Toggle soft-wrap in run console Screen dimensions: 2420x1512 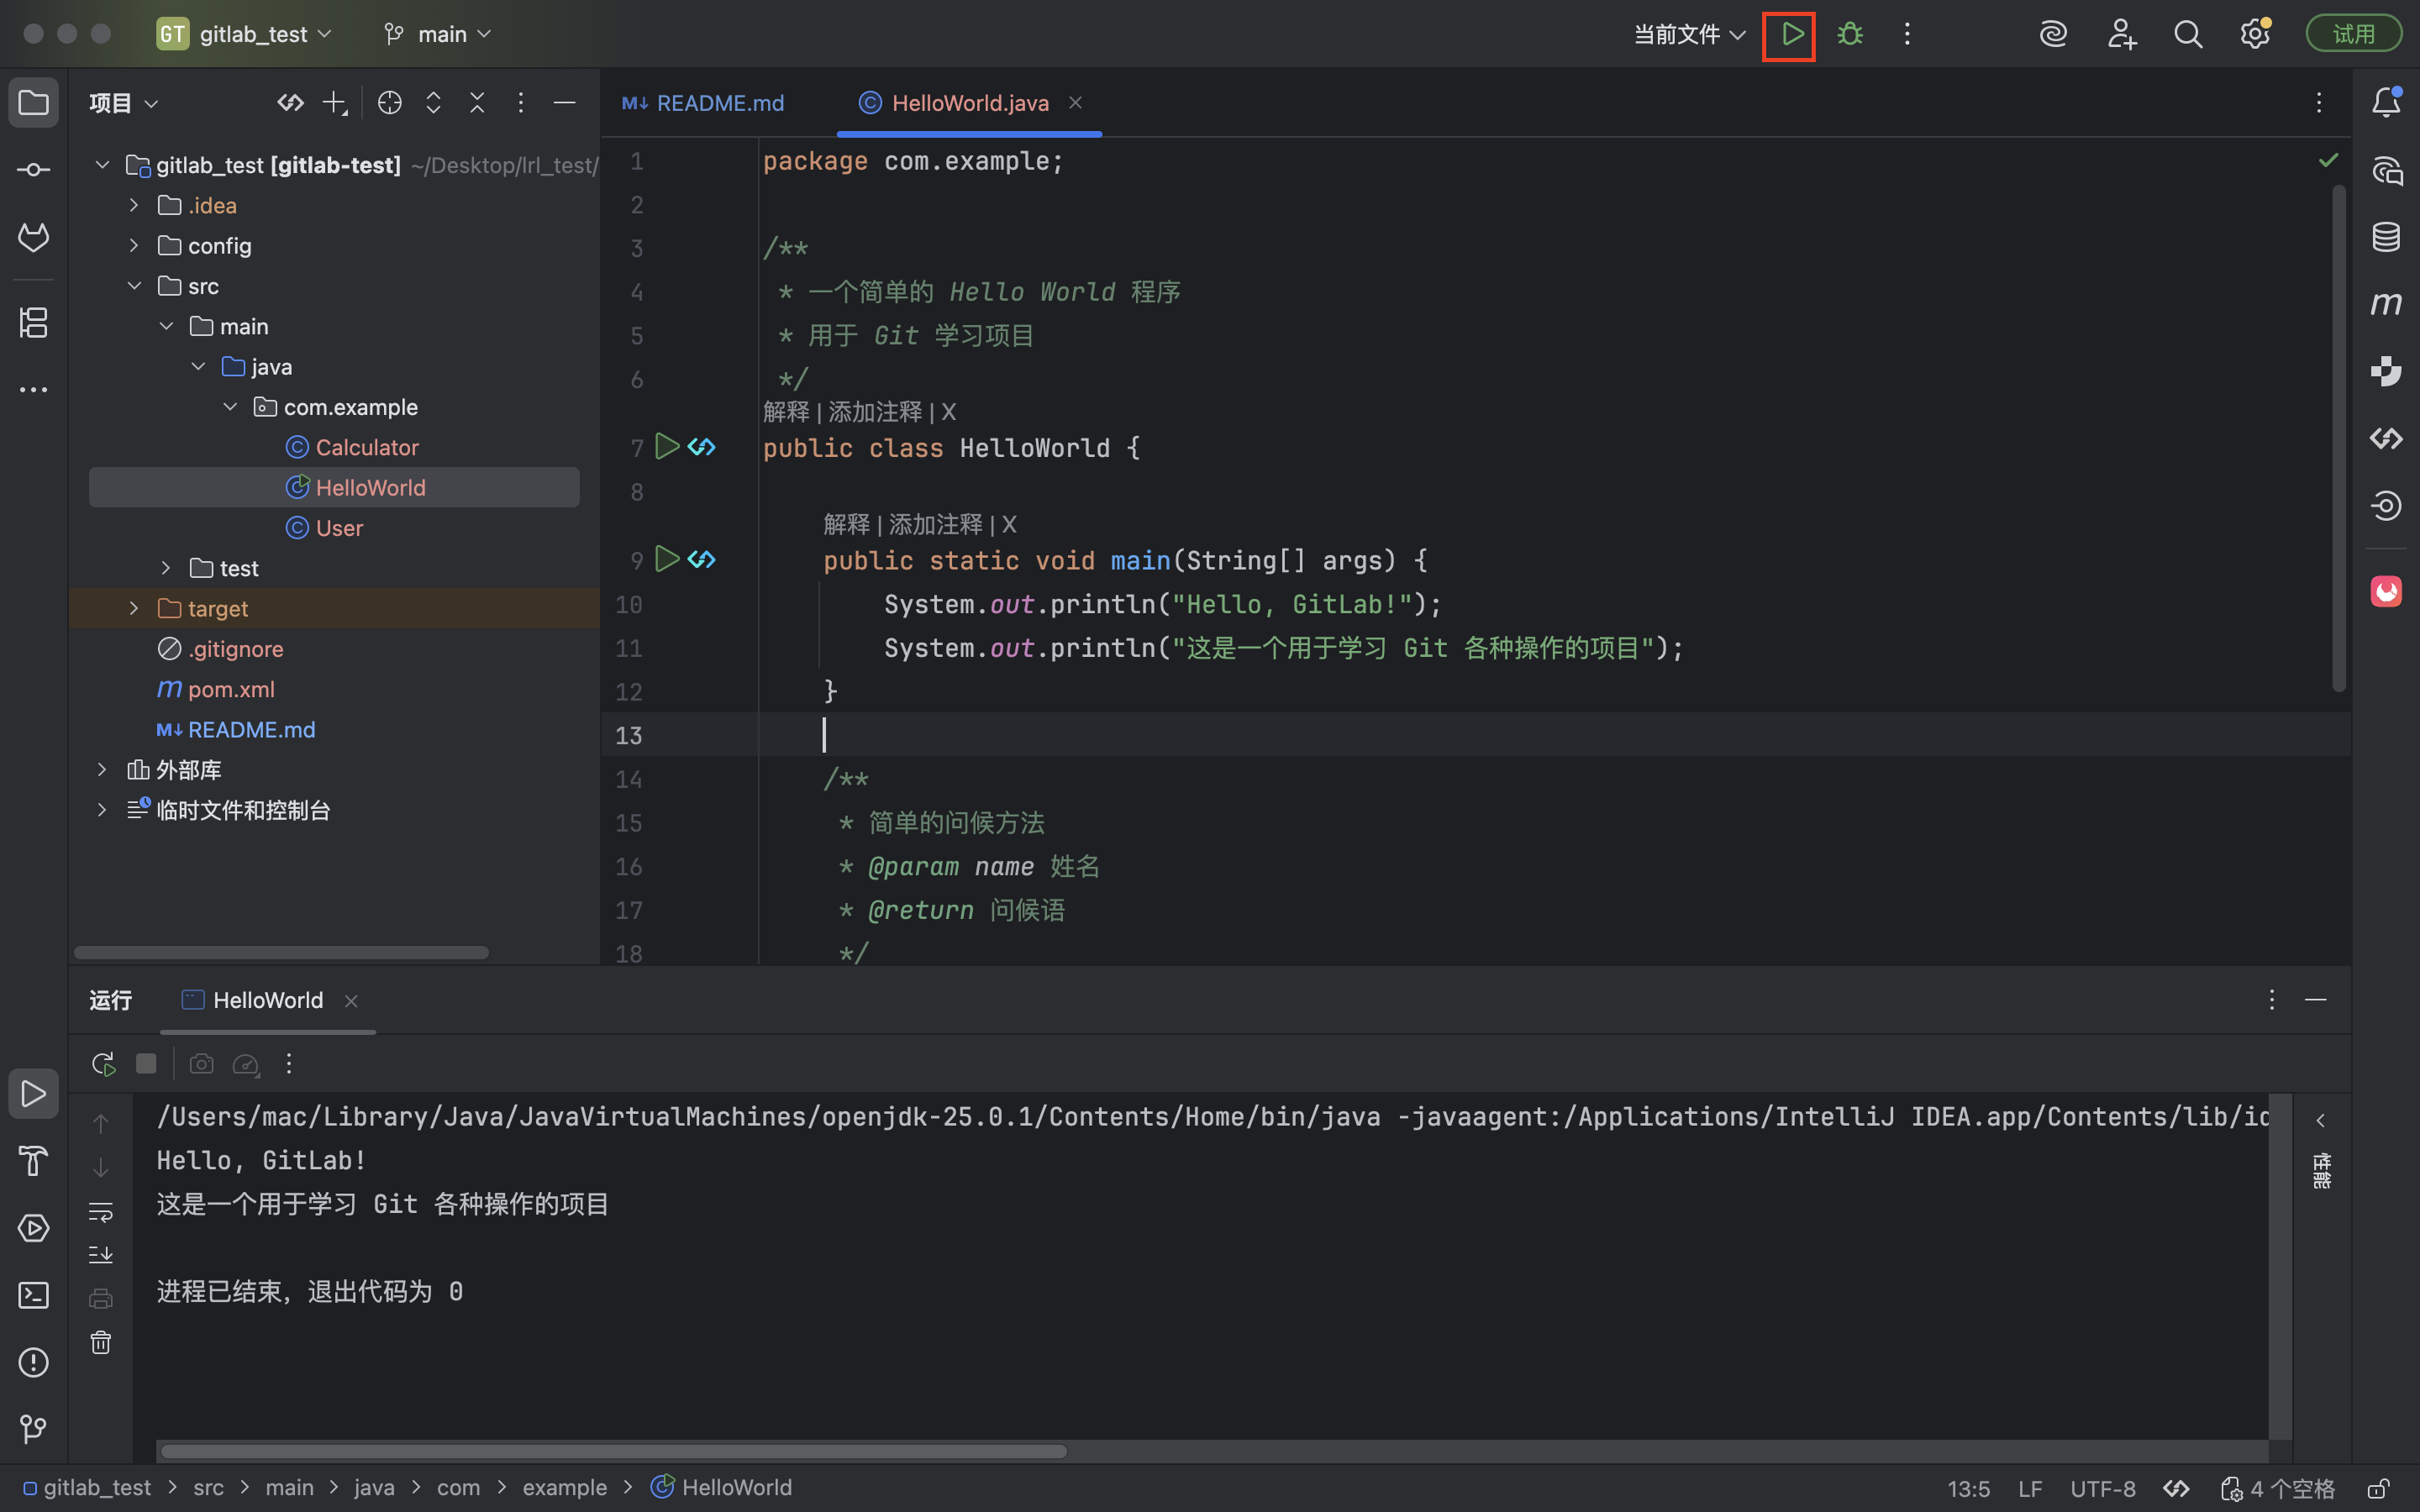[101, 1212]
